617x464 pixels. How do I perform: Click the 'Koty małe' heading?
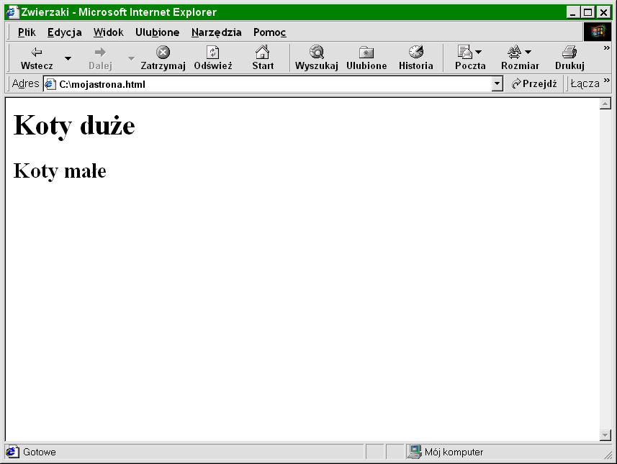tap(60, 171)
